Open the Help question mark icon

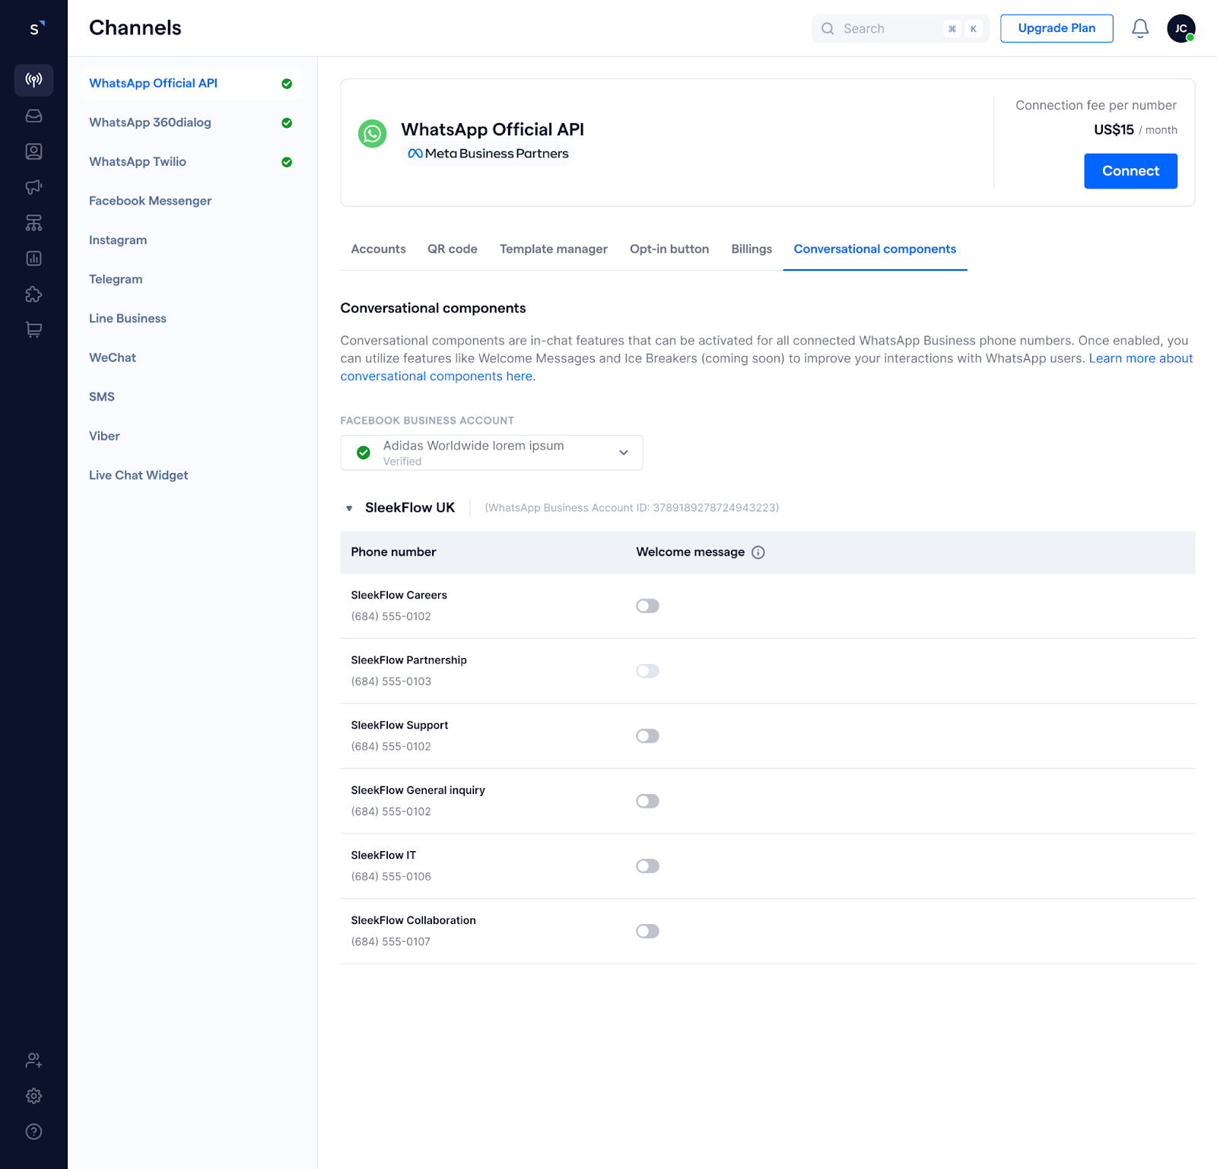coord(33,1132)
